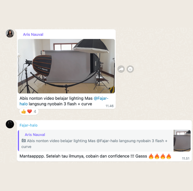Open Fajar-halo's dark profile avatar
This screenshot has height=191, width=193.
point(10,124)
